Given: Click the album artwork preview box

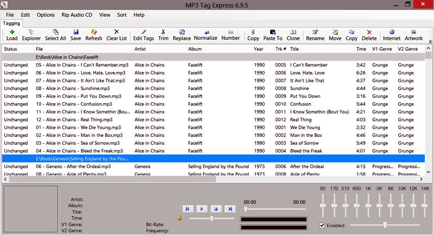Looking at the screenshot, I should pos(31,209).
